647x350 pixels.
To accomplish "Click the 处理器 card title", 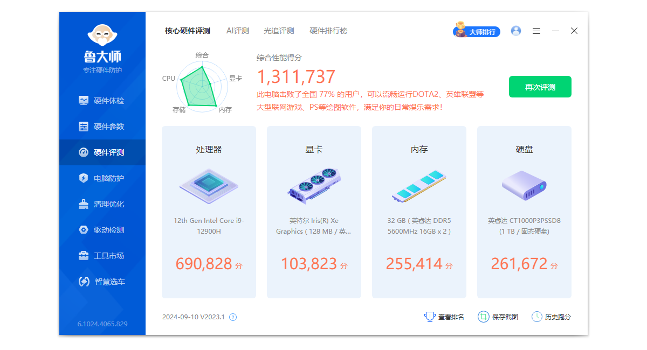I will 209,150.
